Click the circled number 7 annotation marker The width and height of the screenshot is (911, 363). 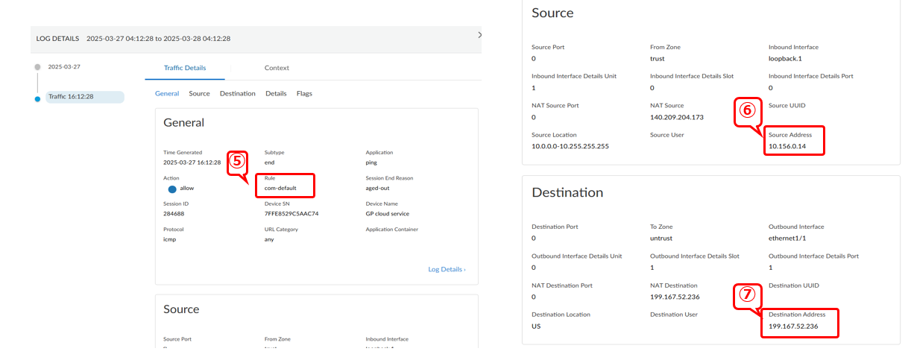tap(748, 294)
